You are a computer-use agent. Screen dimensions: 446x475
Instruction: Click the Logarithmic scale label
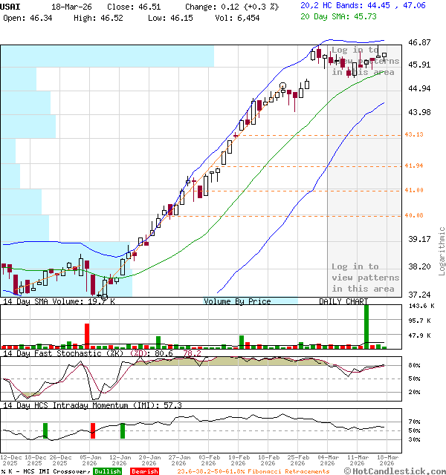point(442,251)
